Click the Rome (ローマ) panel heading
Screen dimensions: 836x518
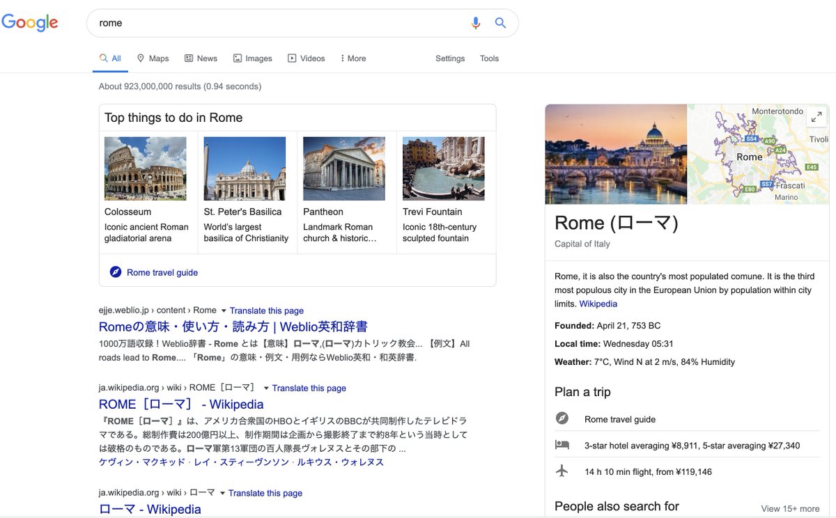tap(617, 223)
